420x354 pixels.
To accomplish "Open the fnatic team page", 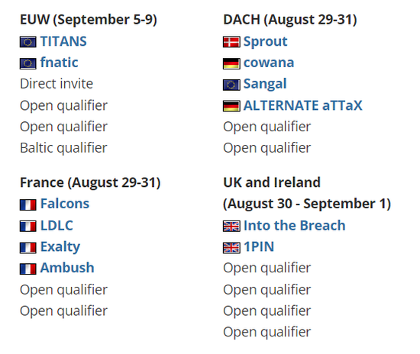I will tap(60, 63).
